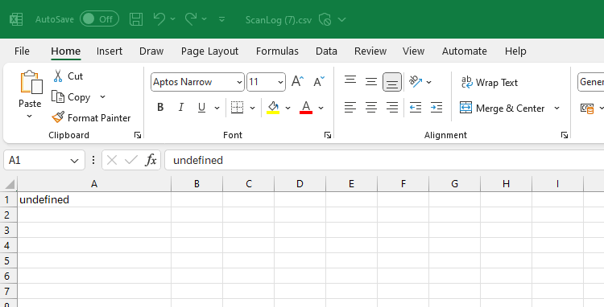Open the Name Box dropdown arrow
This screenshot has width=604, height=307.
(74, 161)
